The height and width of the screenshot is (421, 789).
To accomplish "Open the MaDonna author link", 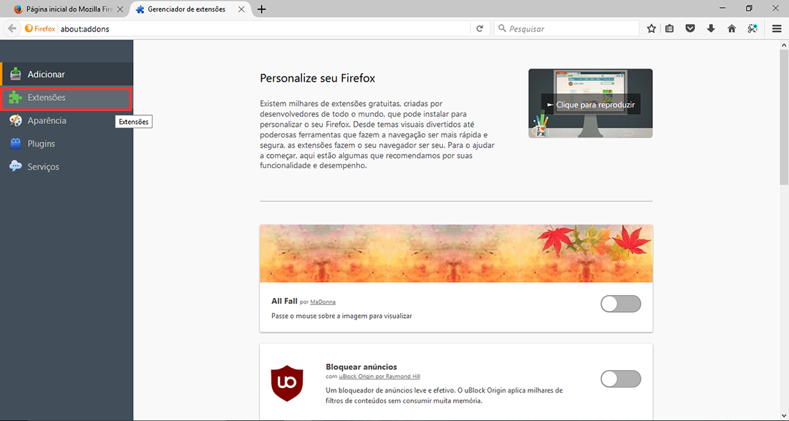I will [x=322, y=302].
